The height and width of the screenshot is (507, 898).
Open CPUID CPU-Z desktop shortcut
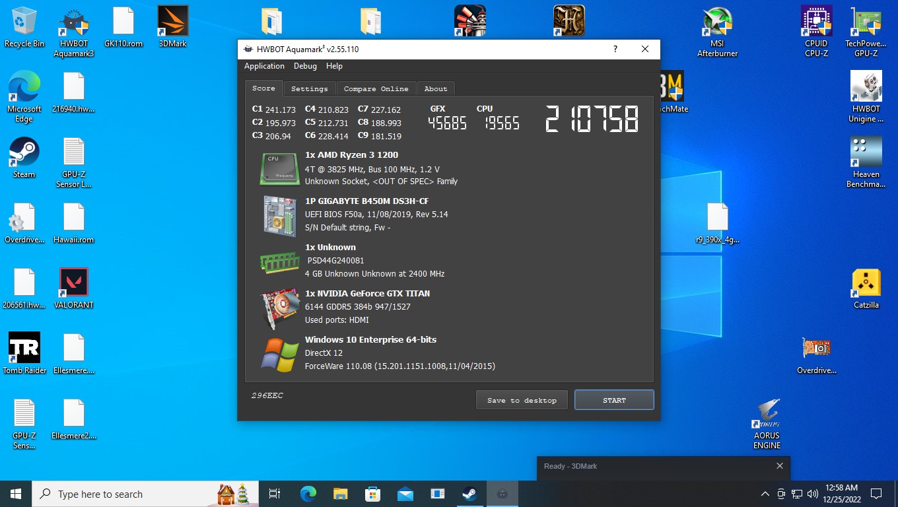pos(816,32)
